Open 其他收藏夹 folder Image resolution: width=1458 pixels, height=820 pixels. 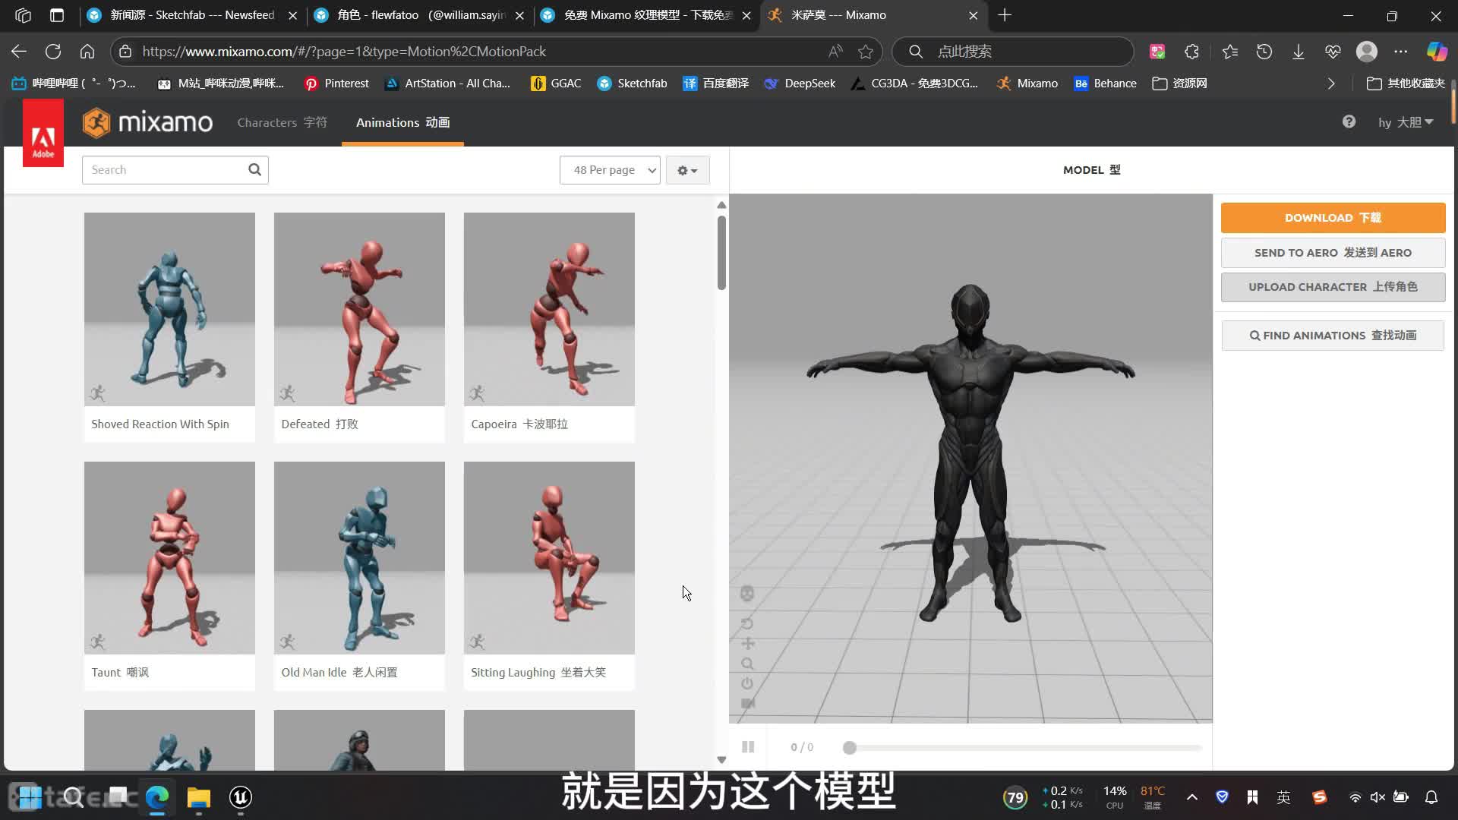coord(1406,84)
